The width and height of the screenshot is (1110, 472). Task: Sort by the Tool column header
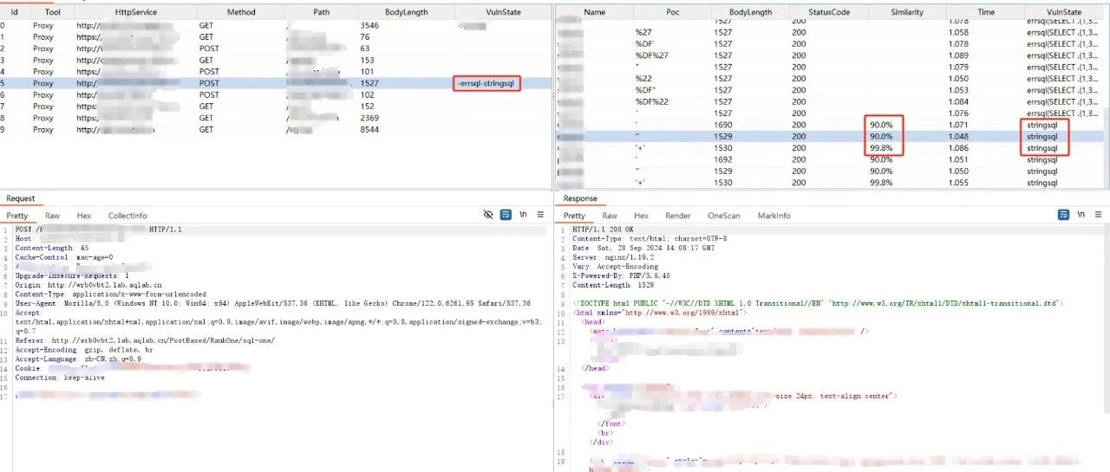point(53,12)
